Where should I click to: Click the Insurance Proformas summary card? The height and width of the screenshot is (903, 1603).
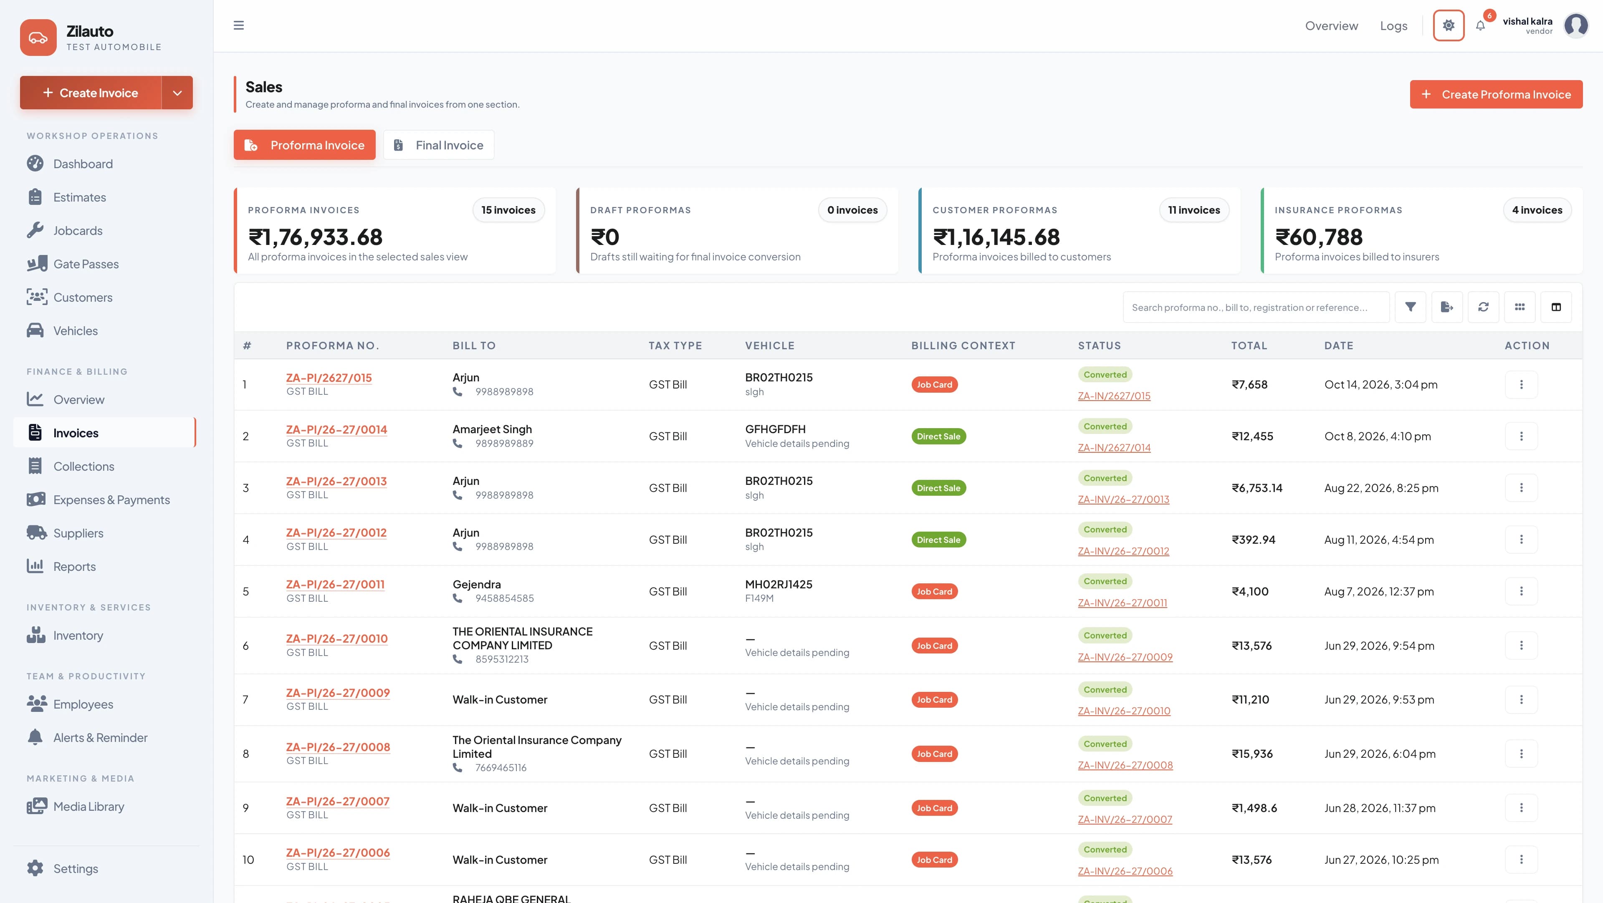click(x=1421, y=231)
